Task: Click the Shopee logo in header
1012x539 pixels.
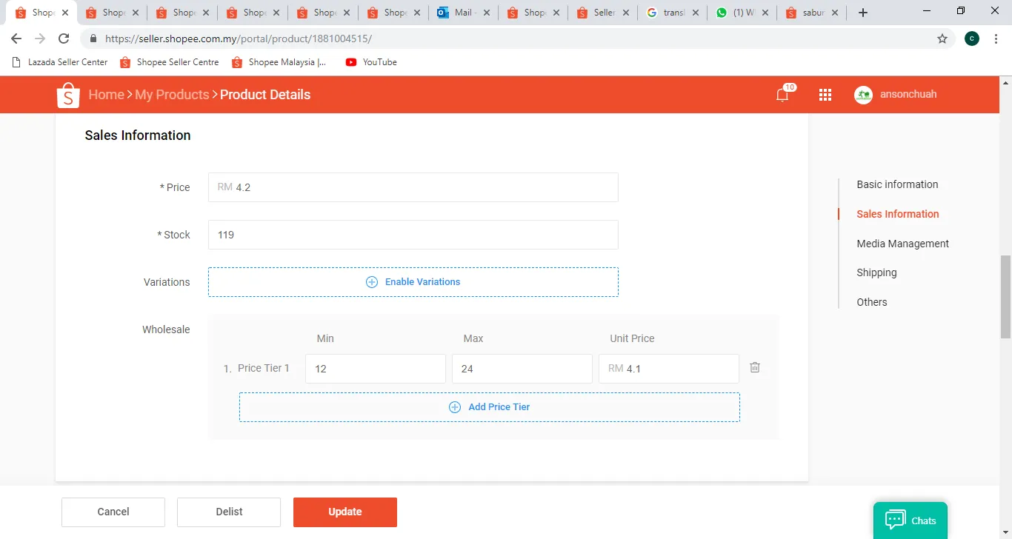Action: [68, 95]
